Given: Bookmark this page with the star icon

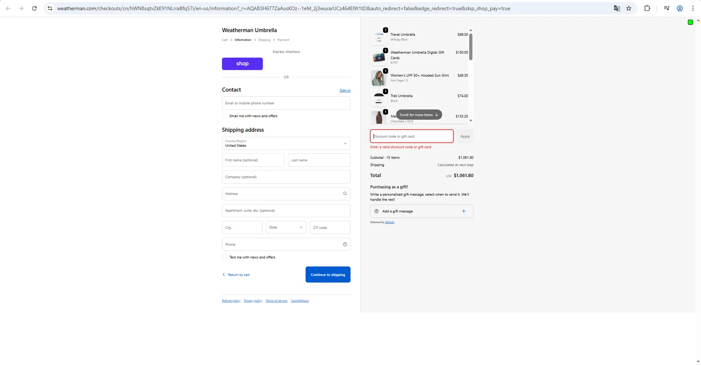Looking at the screenshot, I should coord(629,8).
